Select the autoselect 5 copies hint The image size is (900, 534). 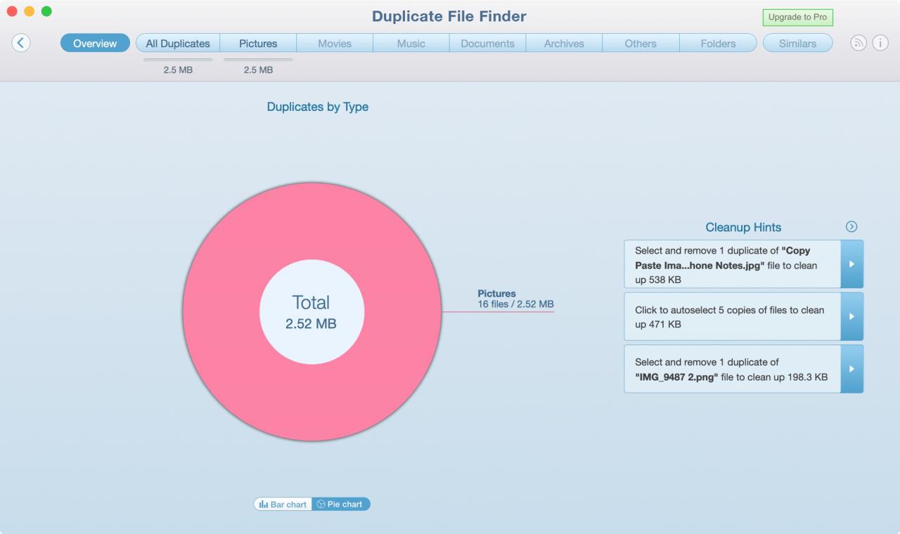733,317
